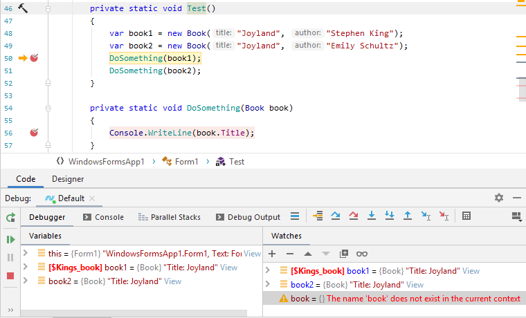
Task: Open the Debugger tab
Action: click(47, 217)
